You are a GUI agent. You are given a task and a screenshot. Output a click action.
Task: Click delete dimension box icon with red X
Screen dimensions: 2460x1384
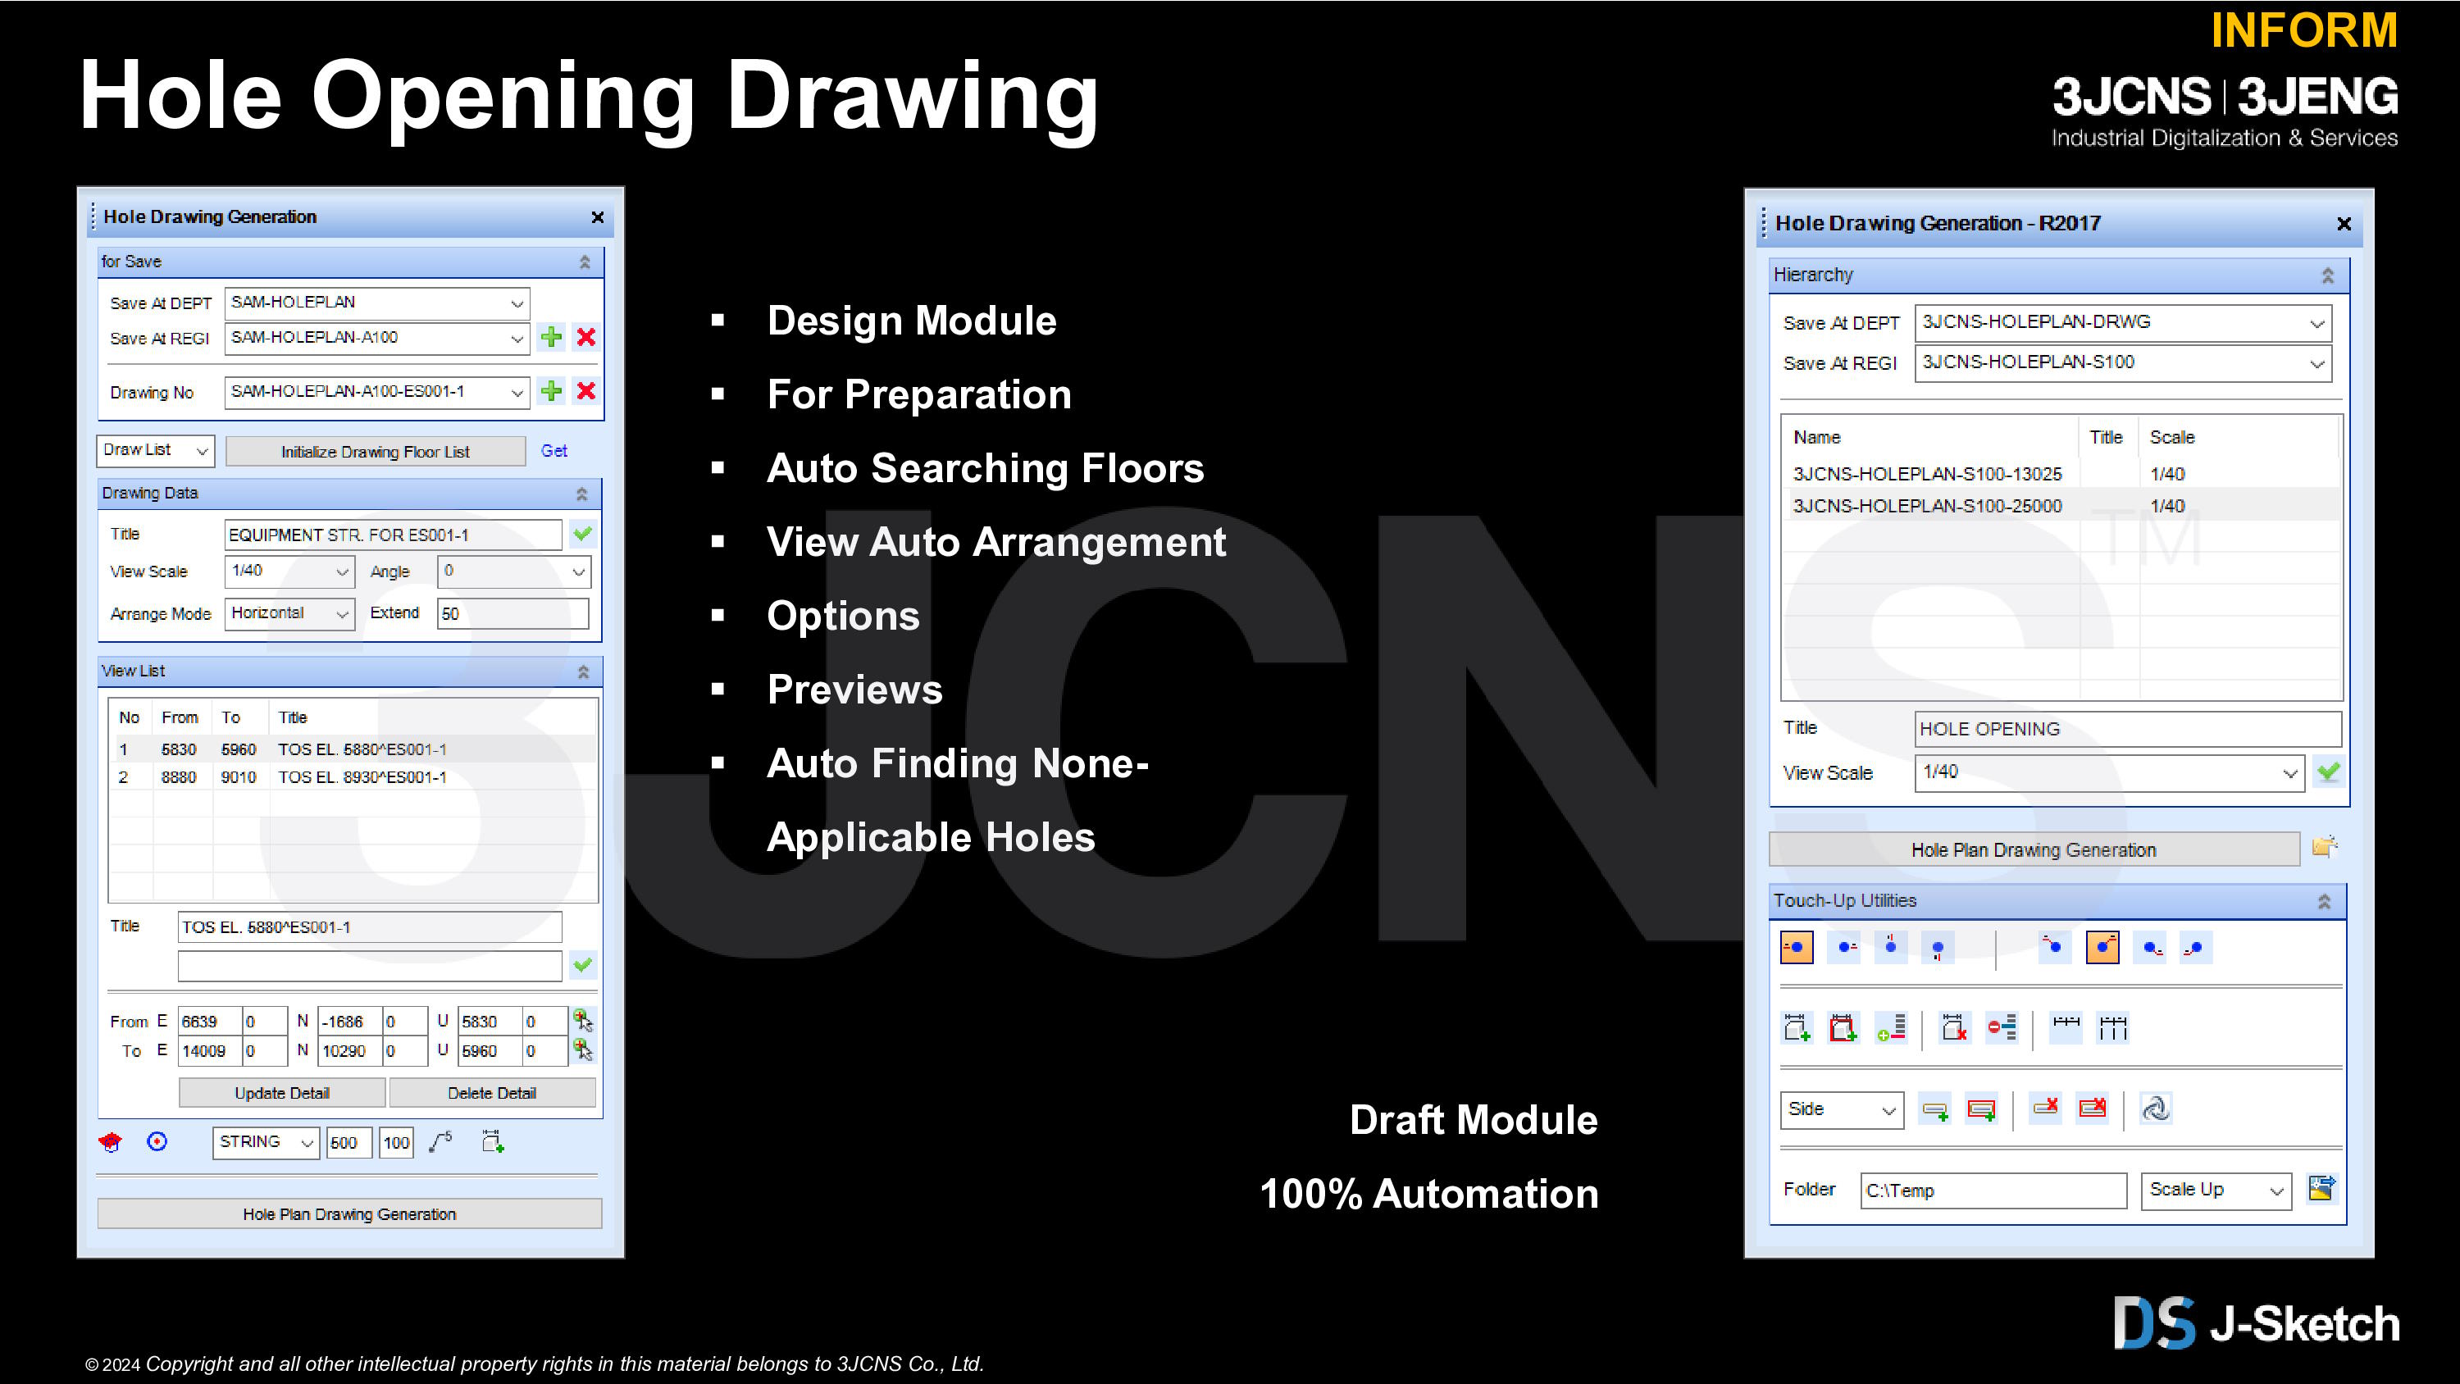tap(1955, 1027)
